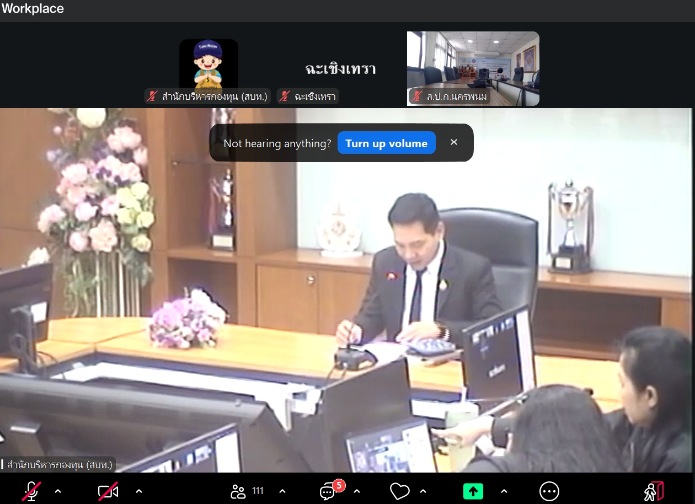Screen dimensions: 695x504
Task: Expand the chevron beside participants count
Action: (x=282, y=491)
